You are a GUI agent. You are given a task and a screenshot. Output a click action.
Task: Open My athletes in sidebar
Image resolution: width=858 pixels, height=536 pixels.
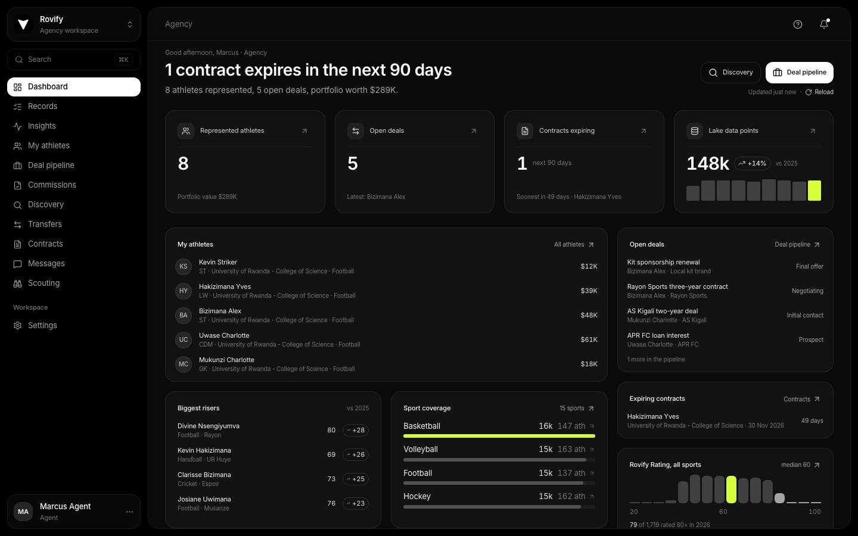pyautogui.click(x=74, y=146)
